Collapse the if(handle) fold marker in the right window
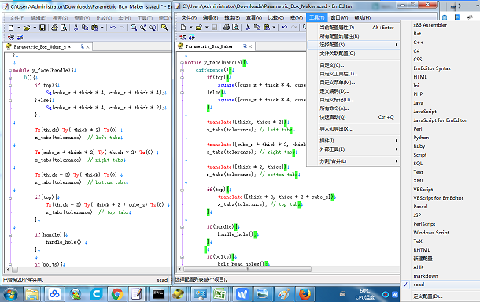Screen dimensions: 480x302 (182, 227)
